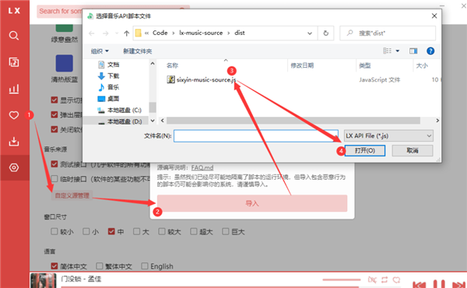Open the search page in LX sidebar
This screenshot has width=467, height=288.
14,36
